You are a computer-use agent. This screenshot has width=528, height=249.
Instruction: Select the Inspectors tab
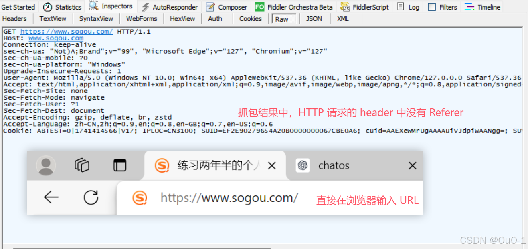click(111, 6)
